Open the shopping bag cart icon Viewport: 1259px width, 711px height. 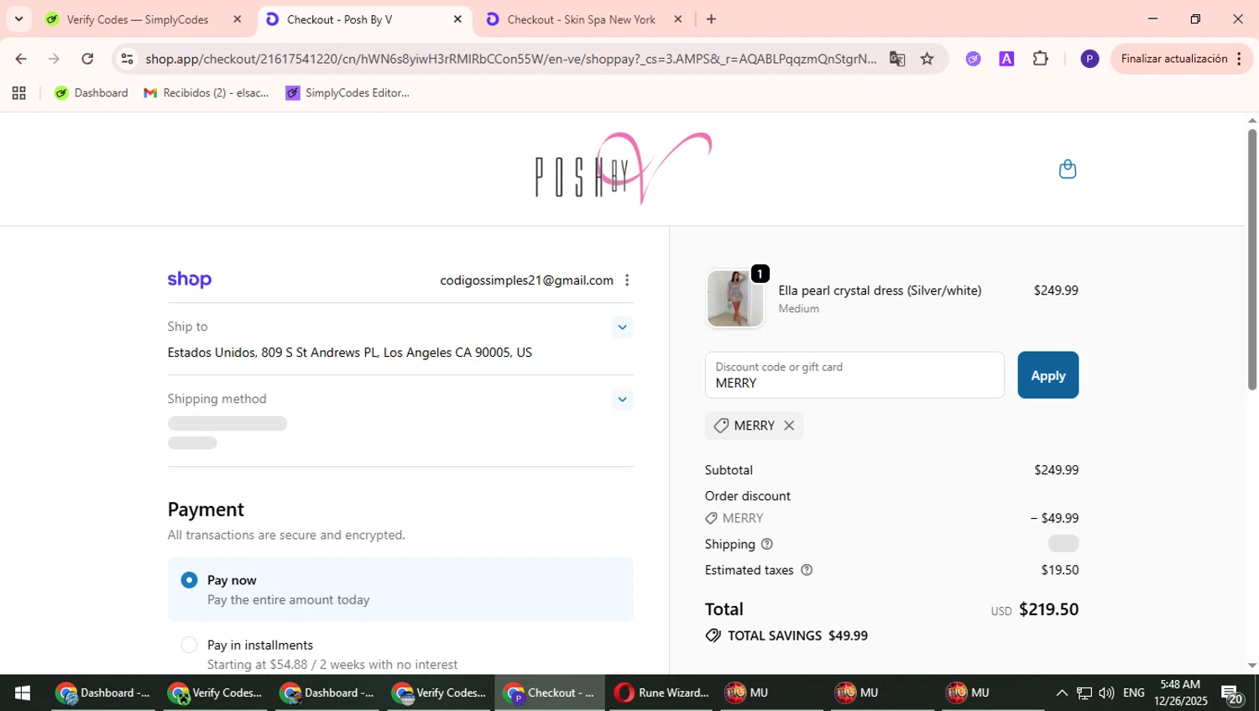1067,169
